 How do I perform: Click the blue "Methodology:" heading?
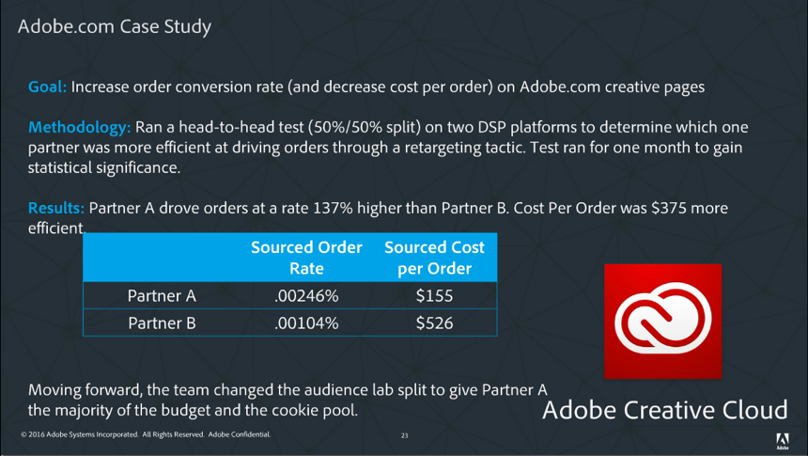click(80, 127)
